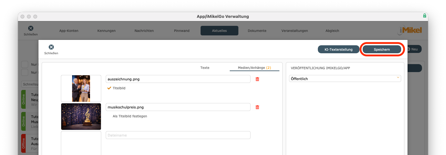Viewport: 446px width, 155px height.
Task: Click the musikschulpreis.png trophy thumbnail
Action: (x=81, y=116)
